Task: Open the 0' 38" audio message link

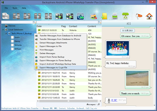Action: coord(114,100)
